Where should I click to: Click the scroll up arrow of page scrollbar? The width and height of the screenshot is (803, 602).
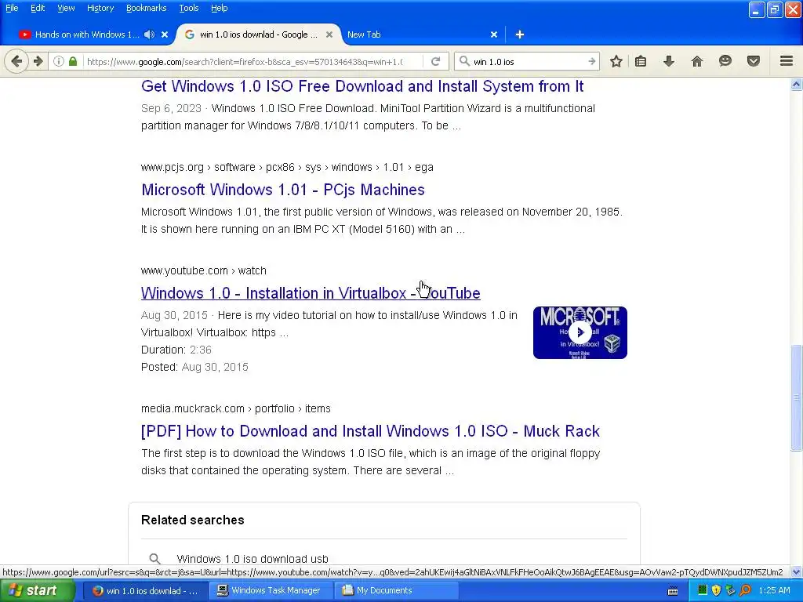click(x=797, y=85)
